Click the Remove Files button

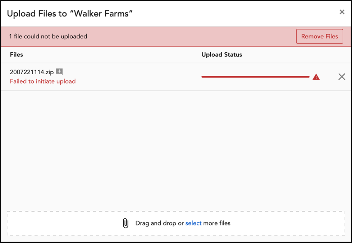tap(319, 36)
